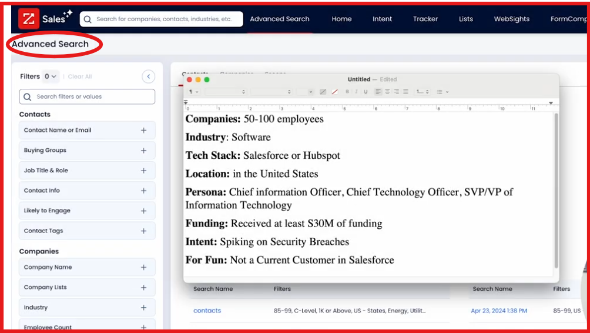Collapse the filters panel with the arrow button
This screenshot has width=590, height=333.
coord(148,76)
